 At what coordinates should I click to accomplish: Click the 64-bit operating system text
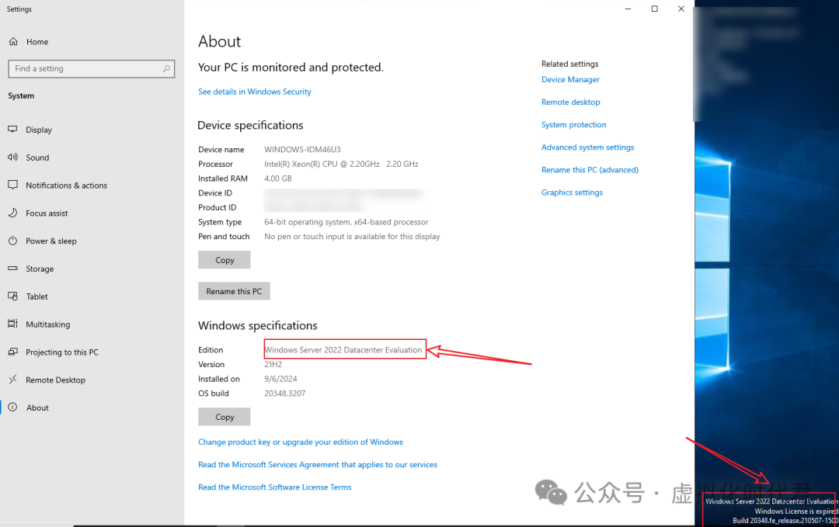click(346, 222)
